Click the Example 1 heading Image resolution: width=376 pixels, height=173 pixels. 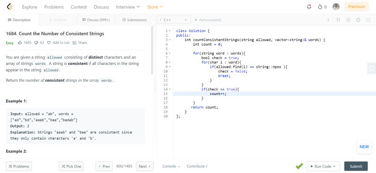[x=16, y=101]
